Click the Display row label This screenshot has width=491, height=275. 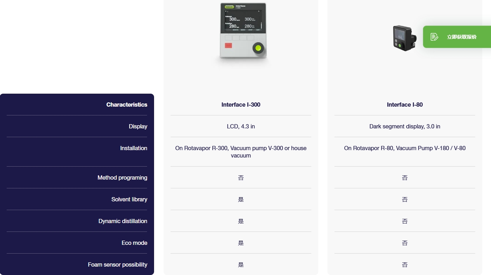138,126
